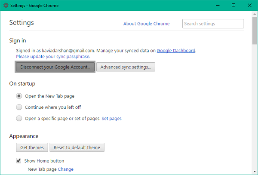Select Open a specific page radio button
258x175 pixels.
(19, 118)
